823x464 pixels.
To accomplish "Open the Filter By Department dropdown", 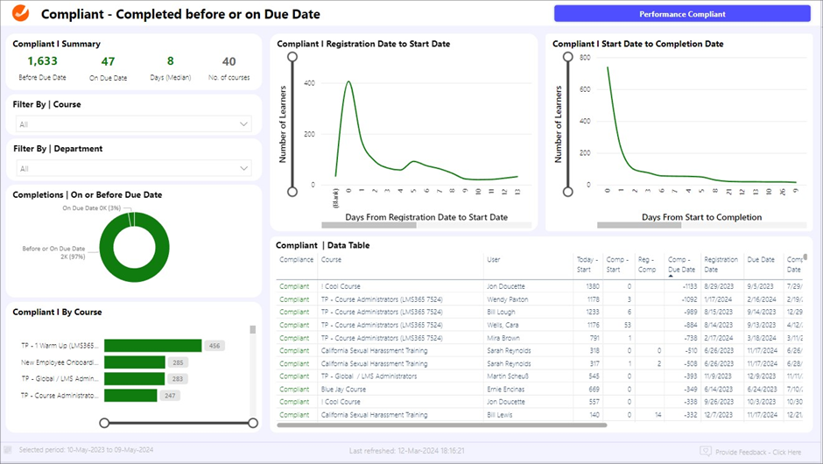I will (244, 169).
